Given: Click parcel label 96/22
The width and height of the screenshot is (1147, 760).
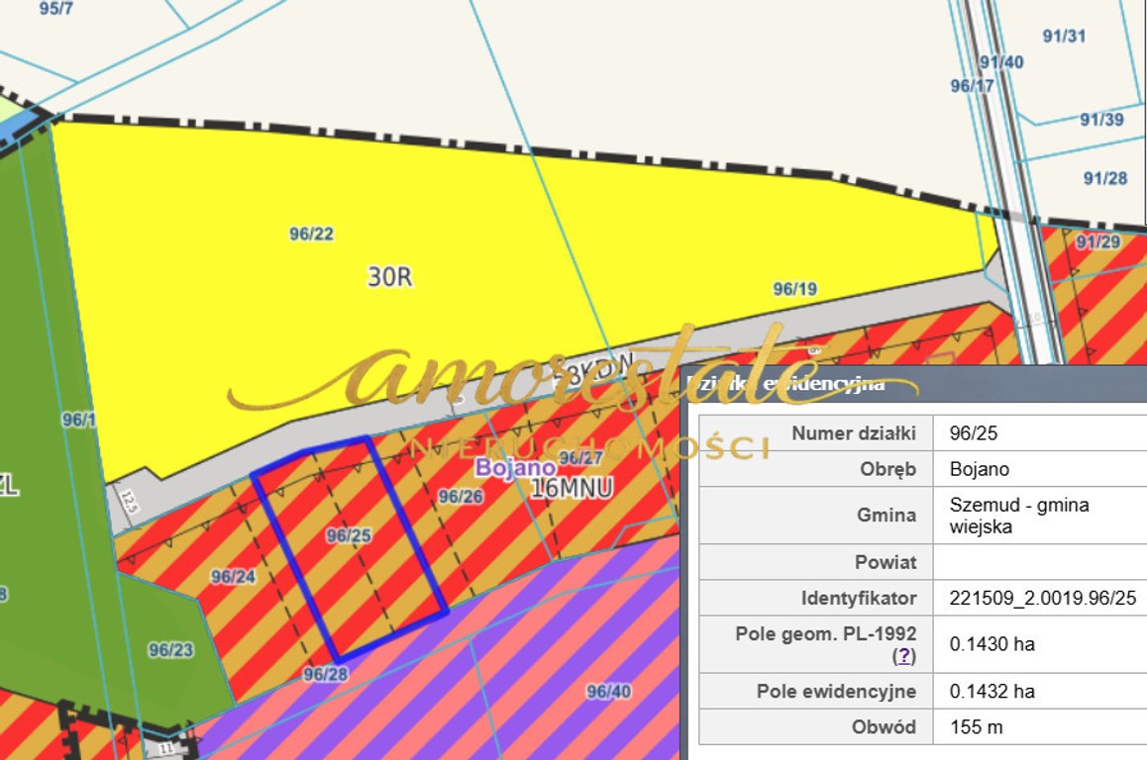Looking at the screenshot, I should (312, 234).
